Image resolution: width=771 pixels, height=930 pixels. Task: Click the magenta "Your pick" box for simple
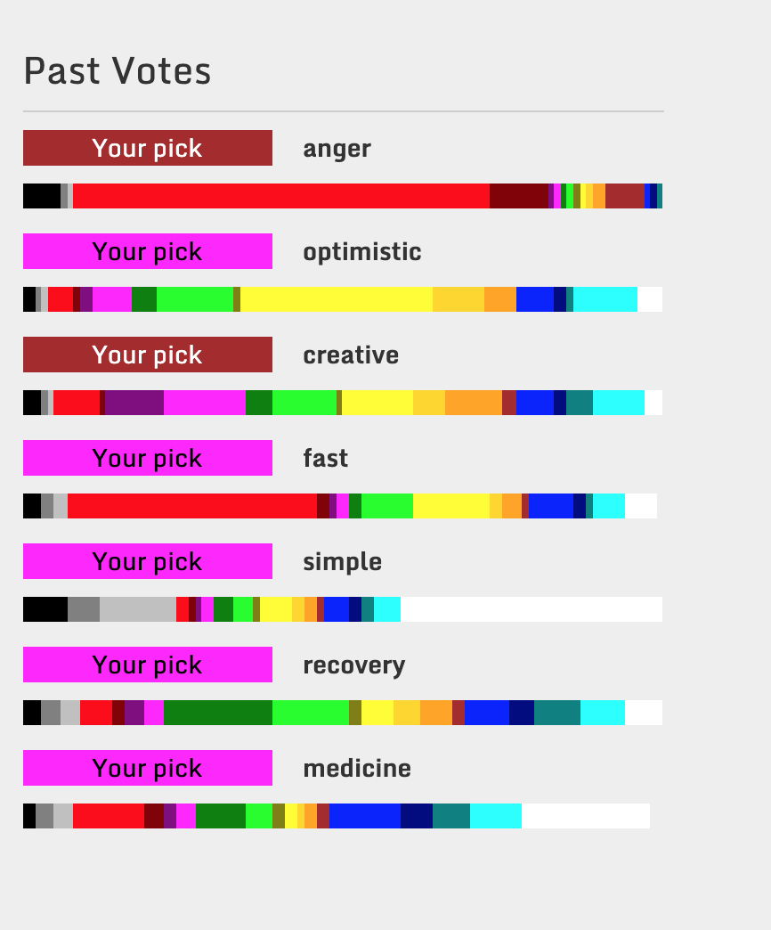[148, 561]
